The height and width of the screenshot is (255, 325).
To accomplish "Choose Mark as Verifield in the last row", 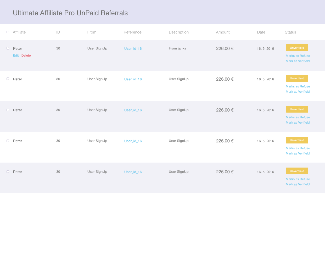I will click(x=298, y=184).
